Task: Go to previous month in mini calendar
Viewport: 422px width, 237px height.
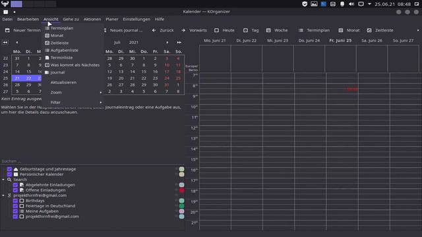Action: point(17,42)
